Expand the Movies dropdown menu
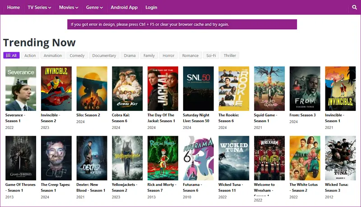The width and height of the screenshot is (361, 207). (x=69, y=7)
